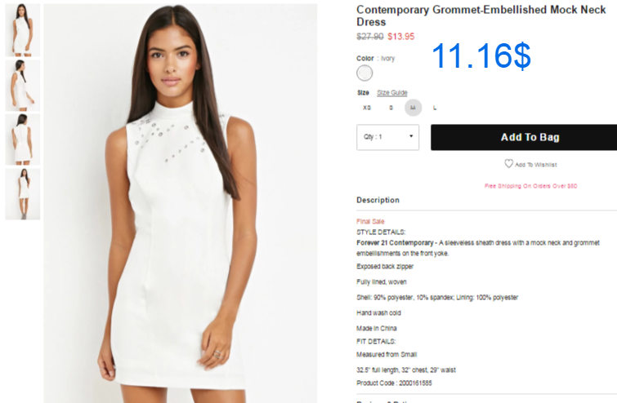Open the Size Guide link
The width and height of the screenshot is (617, 403).
click(392, 93)
